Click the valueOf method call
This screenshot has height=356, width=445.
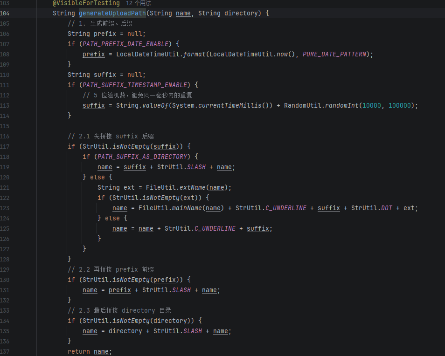click(155, 105)
